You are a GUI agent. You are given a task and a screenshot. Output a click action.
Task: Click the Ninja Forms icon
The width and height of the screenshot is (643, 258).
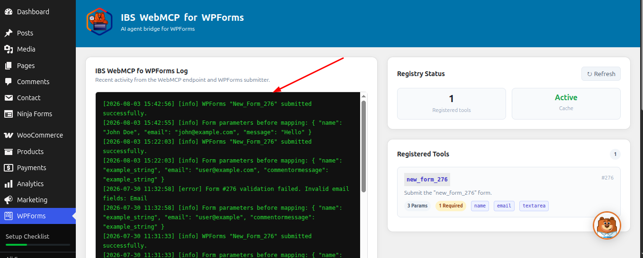[x=9, y=114]
